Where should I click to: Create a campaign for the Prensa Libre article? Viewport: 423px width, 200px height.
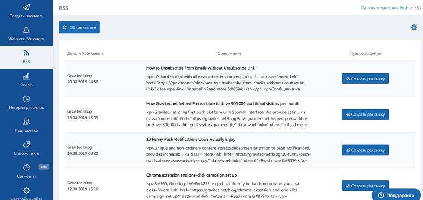(365, 114)
